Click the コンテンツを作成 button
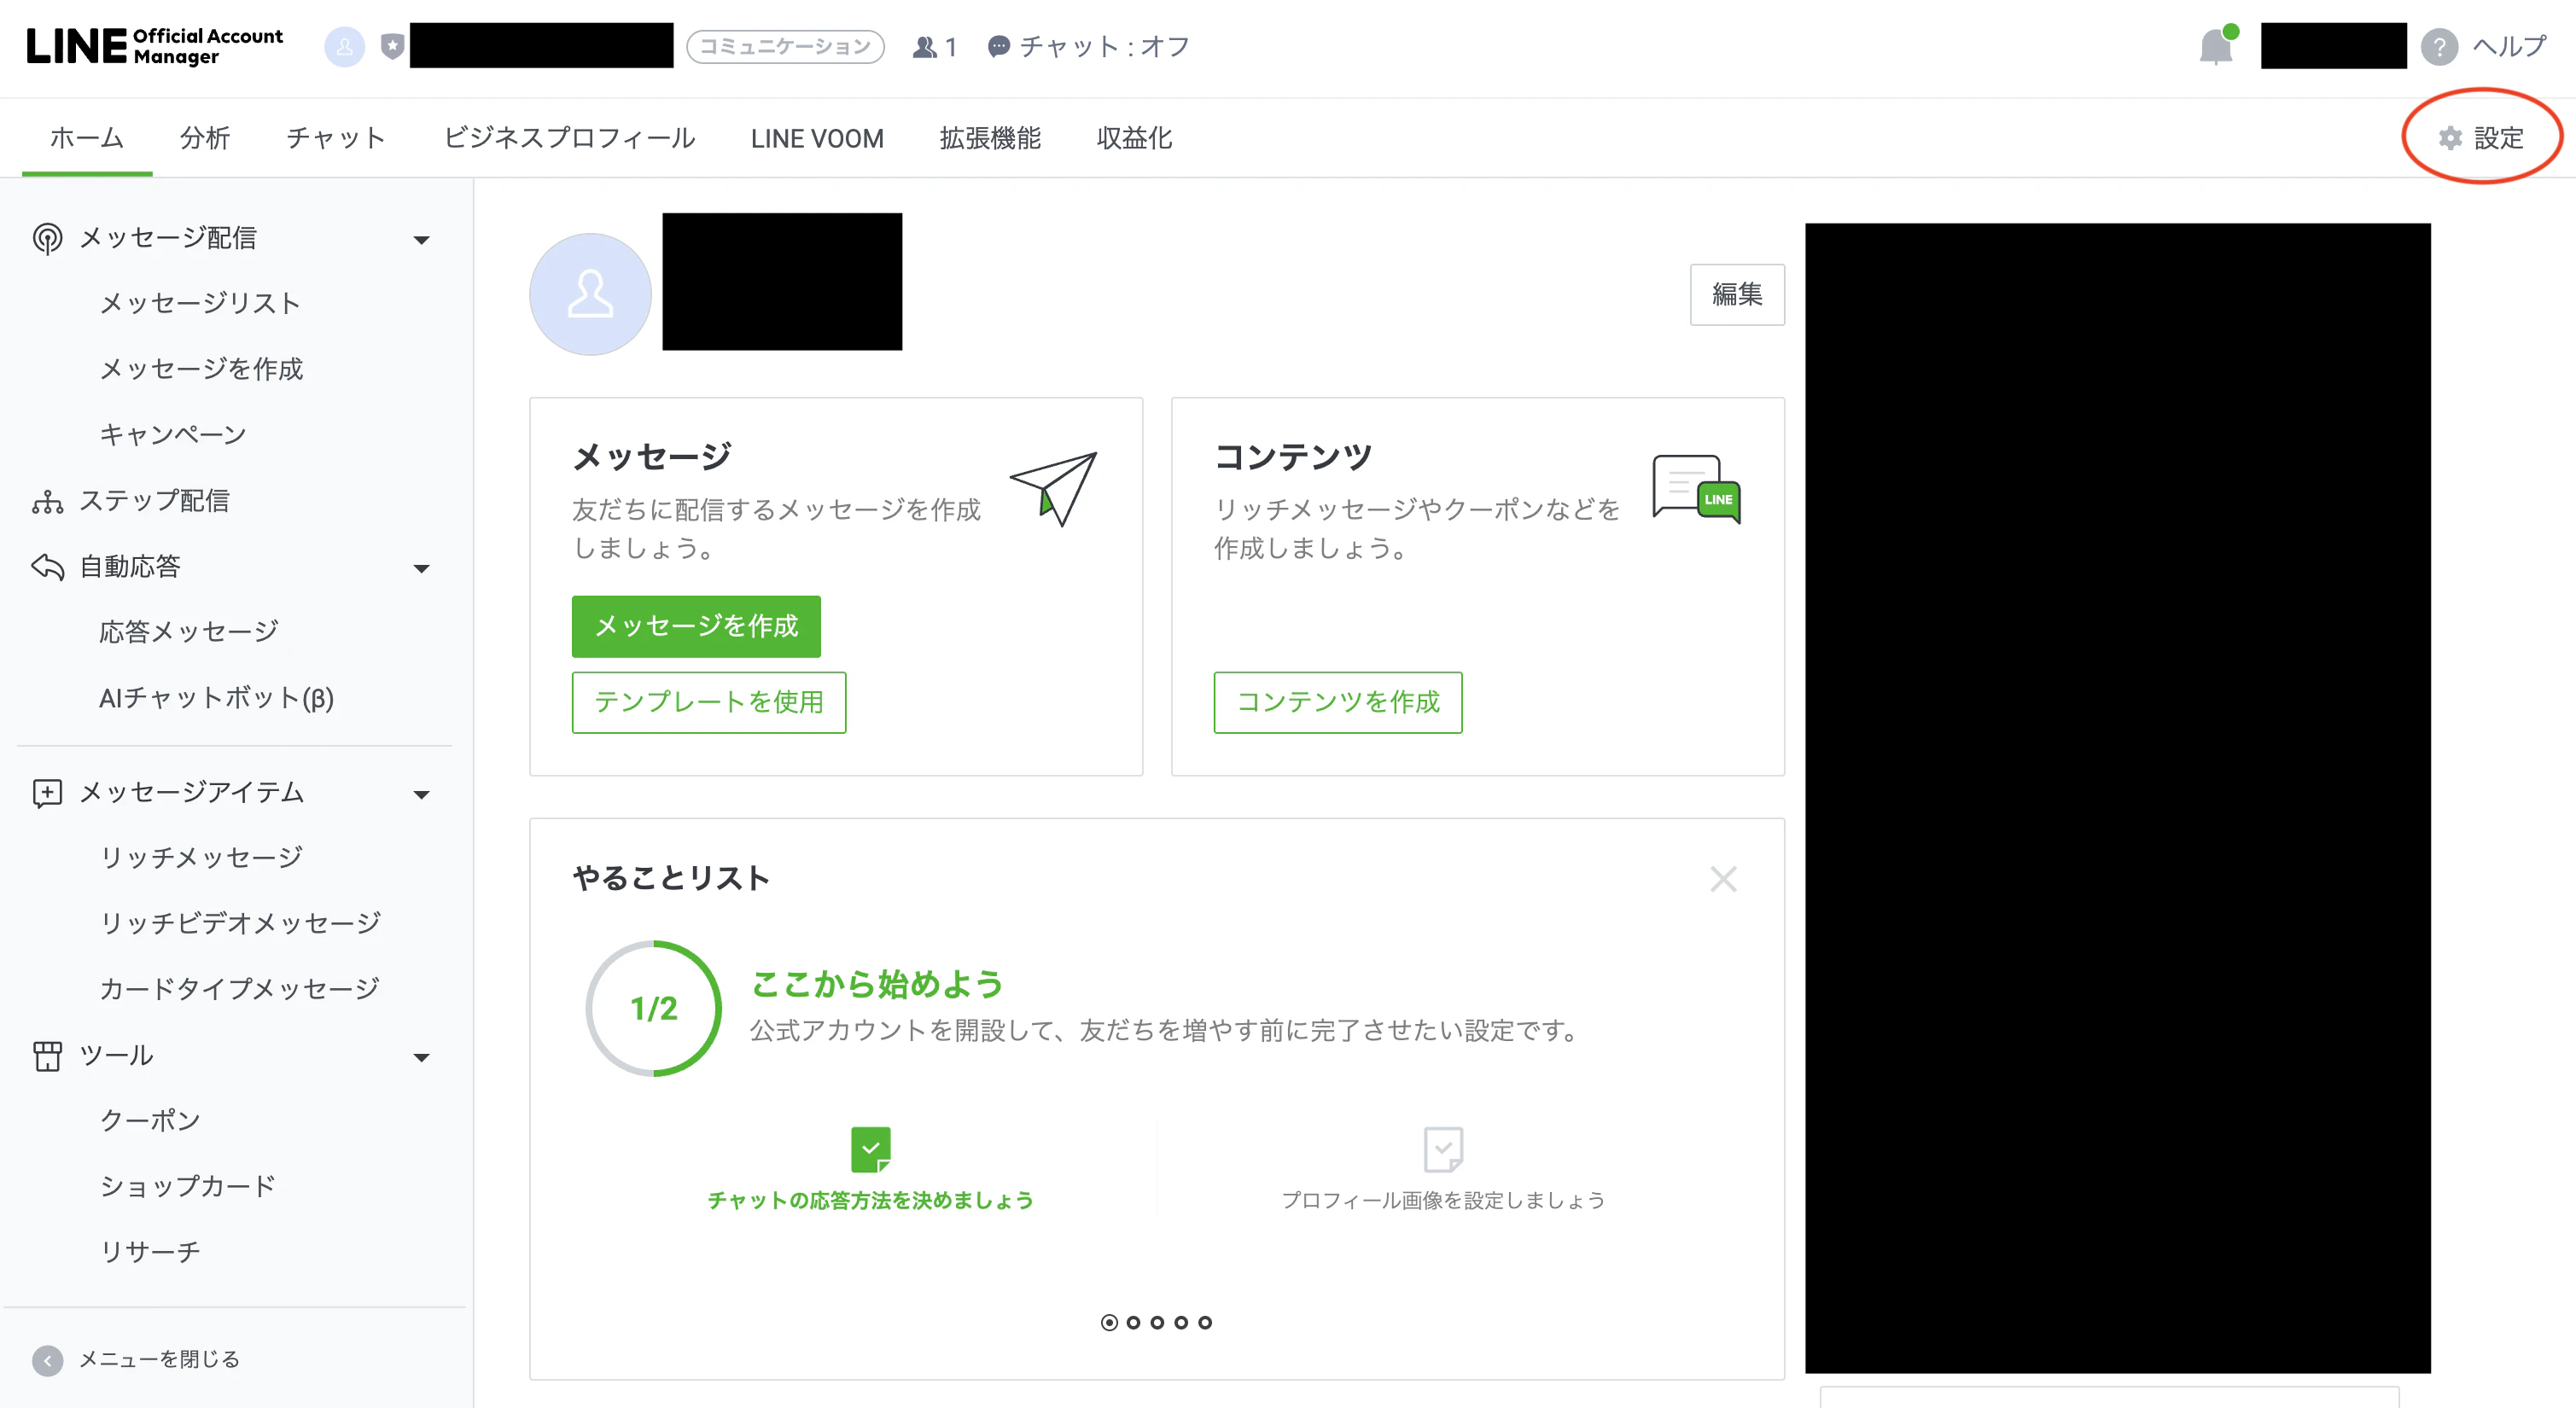 1338,702
